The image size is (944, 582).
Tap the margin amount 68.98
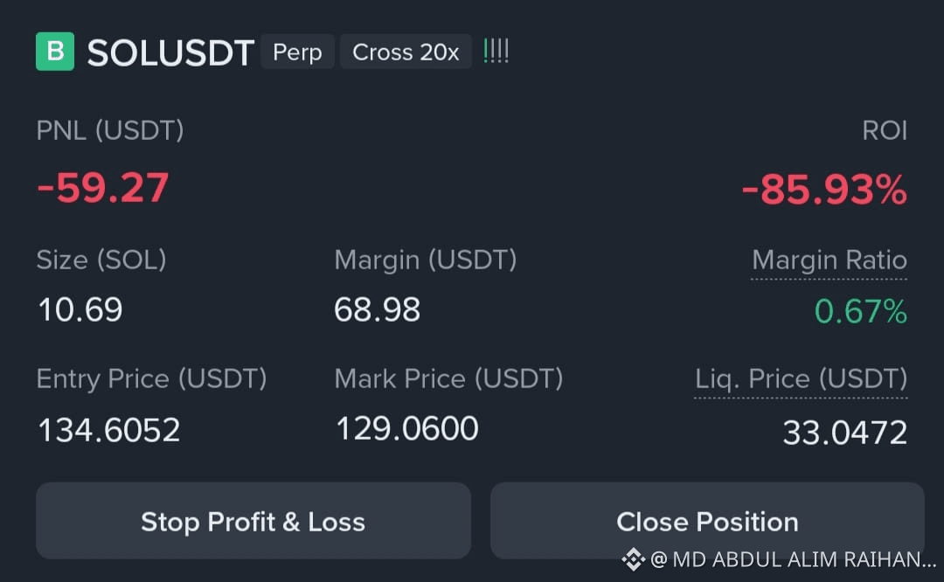(x=378, y=310)
